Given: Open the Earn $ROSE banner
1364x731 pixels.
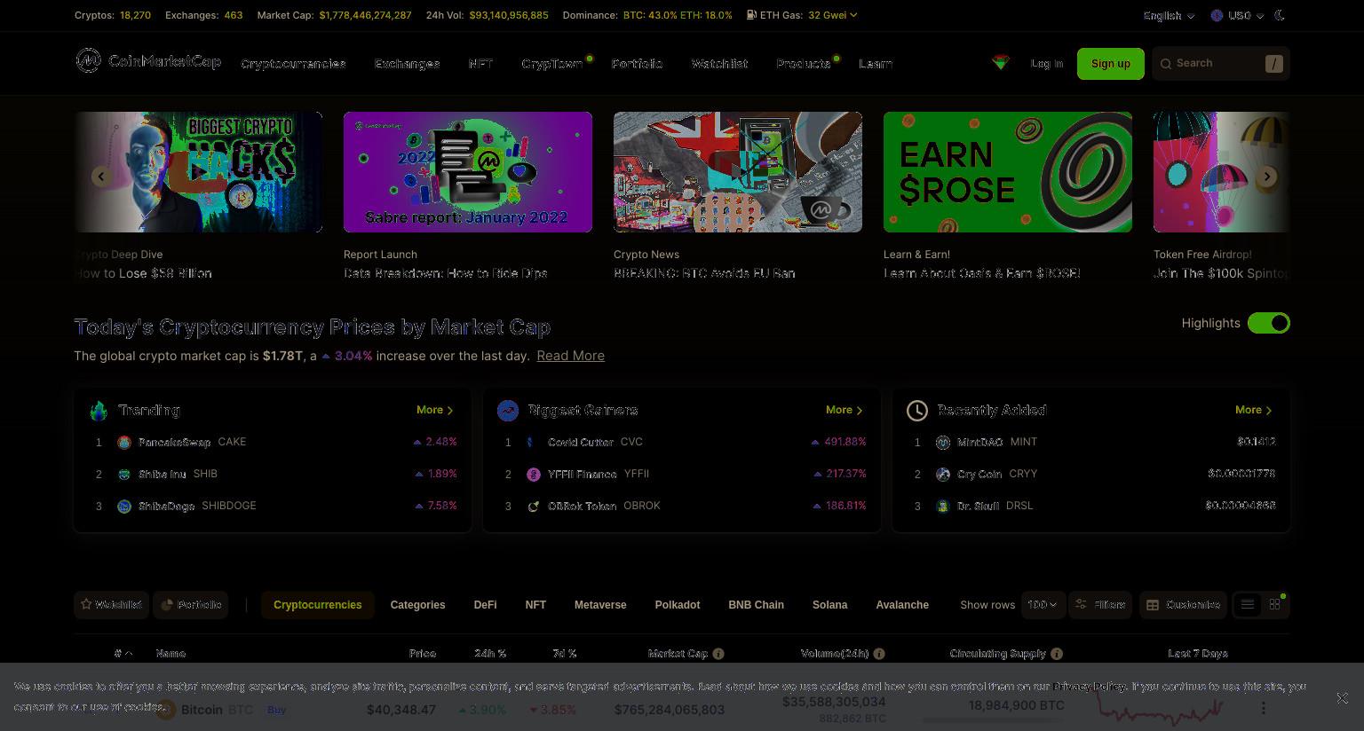Looking at the screenshot, I should (x=1008, y=172).
